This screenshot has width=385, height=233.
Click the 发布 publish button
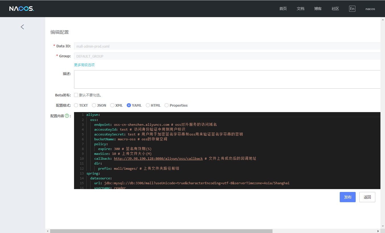coord(348,197)
